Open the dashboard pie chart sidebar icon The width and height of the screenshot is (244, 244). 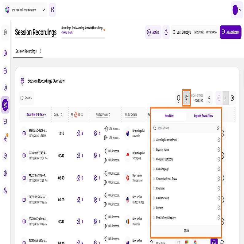pos(5,53)
